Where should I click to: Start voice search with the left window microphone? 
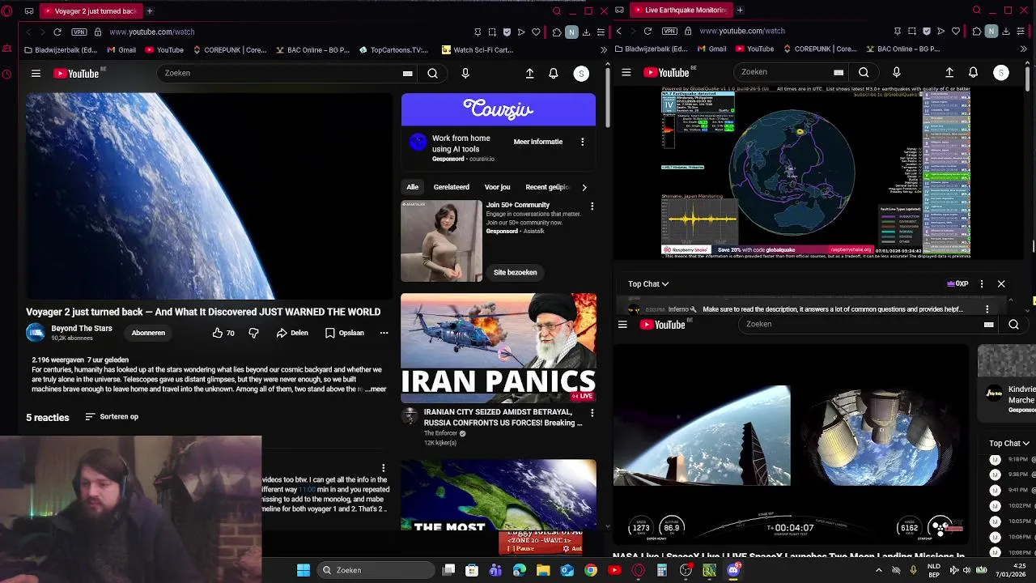(x=465, y=74)
